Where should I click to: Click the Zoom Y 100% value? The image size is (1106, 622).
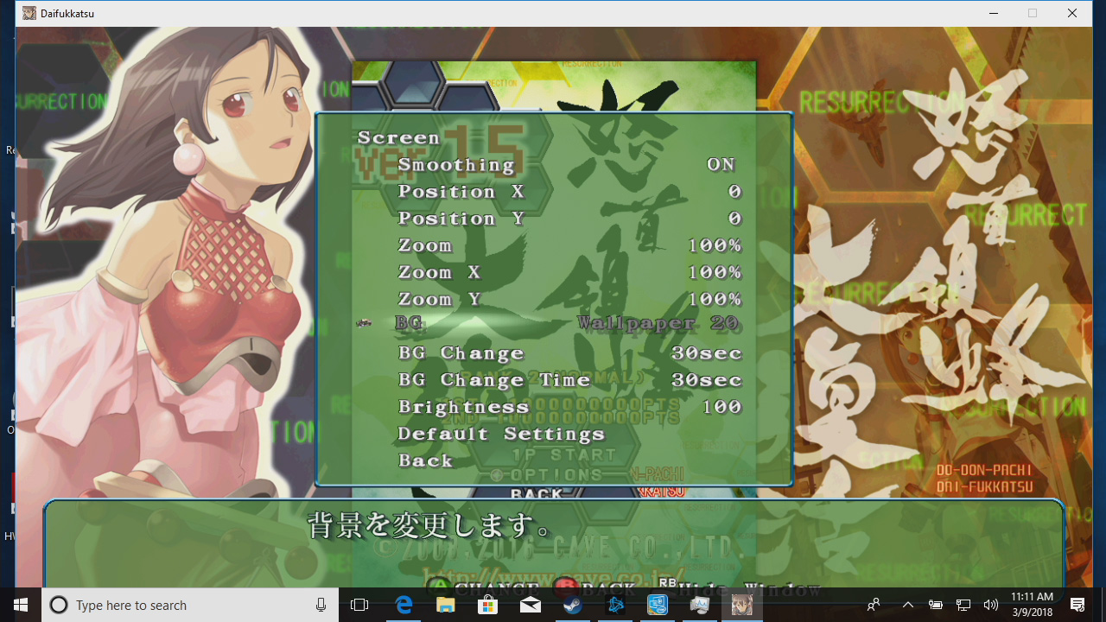(x=715, y=299)
